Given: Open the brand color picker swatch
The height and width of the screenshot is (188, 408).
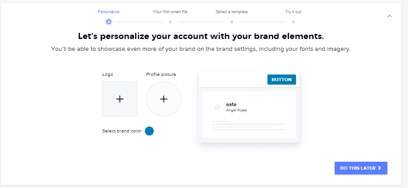Looking at the screenshot, I should [x=149, y=131].
